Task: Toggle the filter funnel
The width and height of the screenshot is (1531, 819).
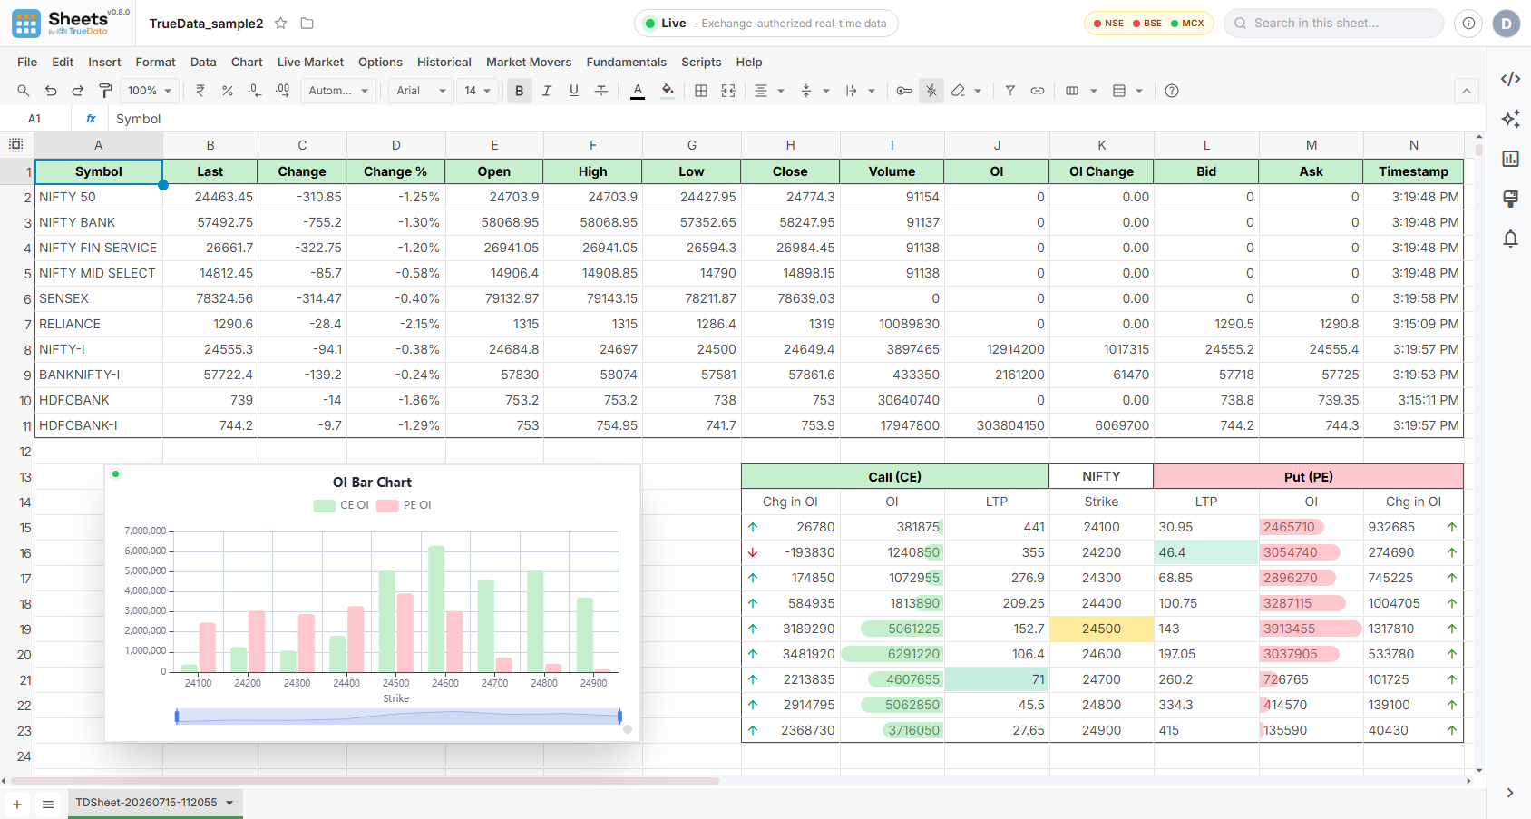Action: [x=1010, y=91]
